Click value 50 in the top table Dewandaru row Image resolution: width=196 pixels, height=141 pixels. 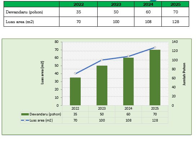116,12
